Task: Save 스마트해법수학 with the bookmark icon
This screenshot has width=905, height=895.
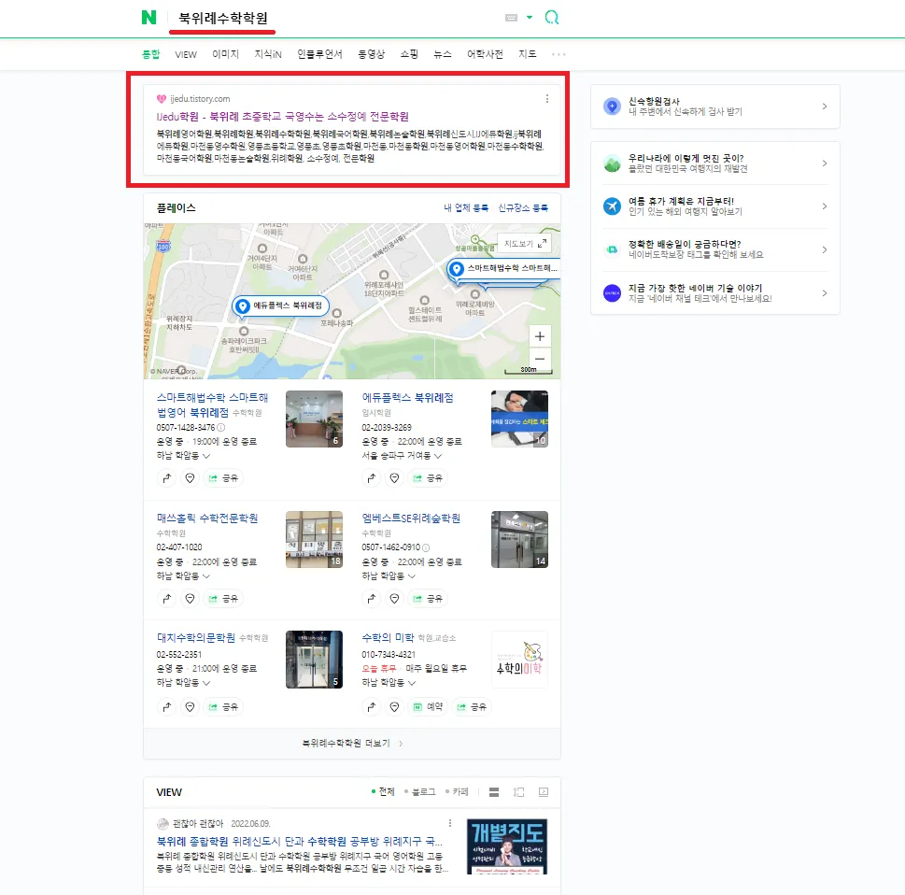Action: click(190, 478)
